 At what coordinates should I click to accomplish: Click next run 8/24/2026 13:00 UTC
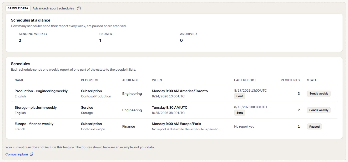tap(168, 96)
